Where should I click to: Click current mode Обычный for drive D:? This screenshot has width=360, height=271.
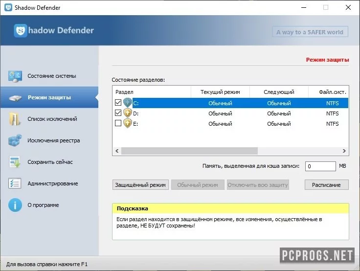[x=220, y=113]
